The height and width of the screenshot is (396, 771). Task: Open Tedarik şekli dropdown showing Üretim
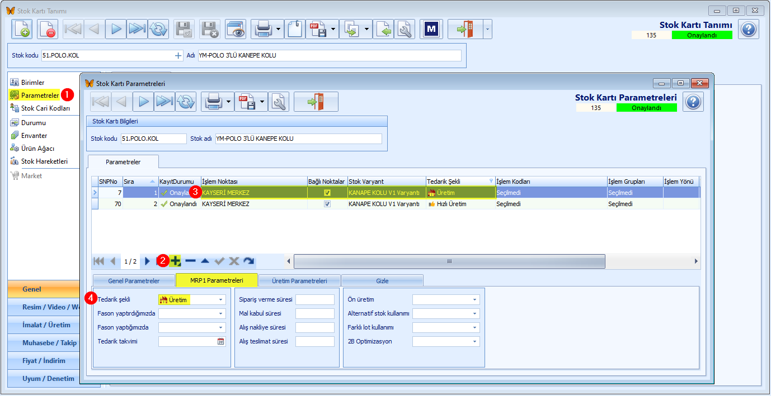pyautogui.click(x=220, y=300)
